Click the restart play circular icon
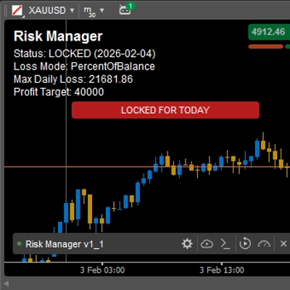 click(245, 244)
